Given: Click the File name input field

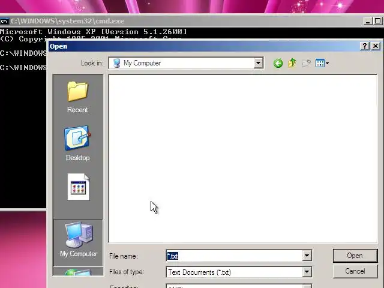Looking at the screenshot, I should [235, 256].
